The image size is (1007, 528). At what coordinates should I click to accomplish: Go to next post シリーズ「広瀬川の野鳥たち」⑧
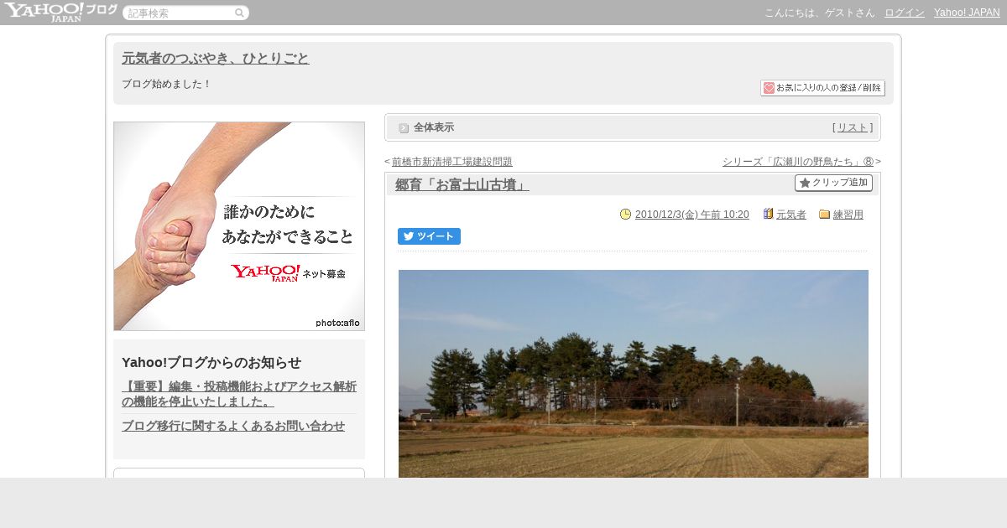point(798,162)
